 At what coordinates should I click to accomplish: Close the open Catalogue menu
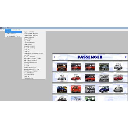(x=8, y=30)
